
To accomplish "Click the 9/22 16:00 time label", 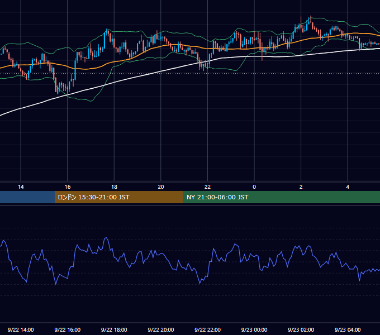I will coord(68,329).
